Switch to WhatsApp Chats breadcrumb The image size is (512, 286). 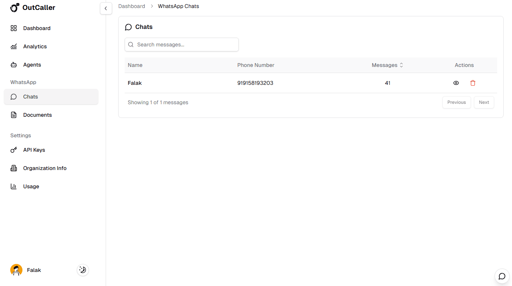point(178,6)
